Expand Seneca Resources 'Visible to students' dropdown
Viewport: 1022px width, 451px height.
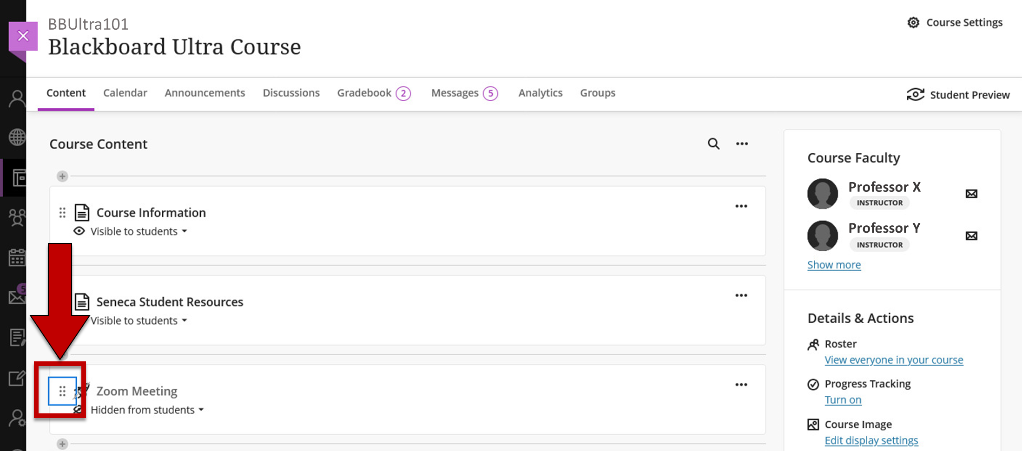138,320
